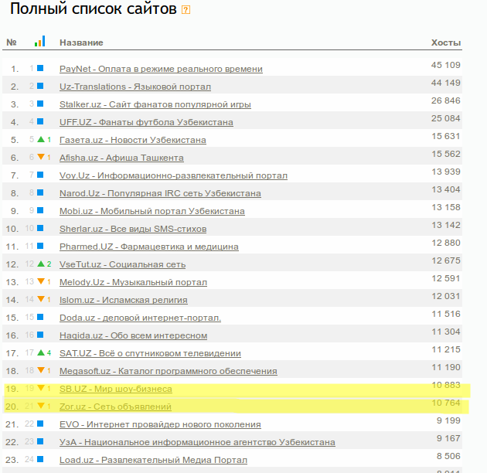Viewport: 487px width, 473px height.
Task: Click the blue marker in Sherlar.uz row
Action: (x=40, y=228)
